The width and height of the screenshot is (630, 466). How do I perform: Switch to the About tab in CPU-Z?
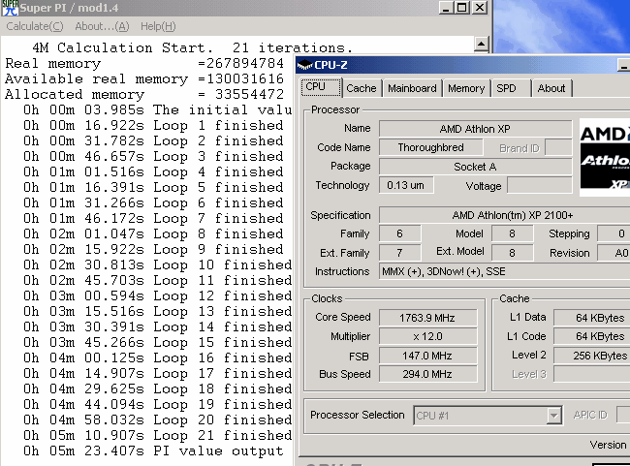click(551, 88)
